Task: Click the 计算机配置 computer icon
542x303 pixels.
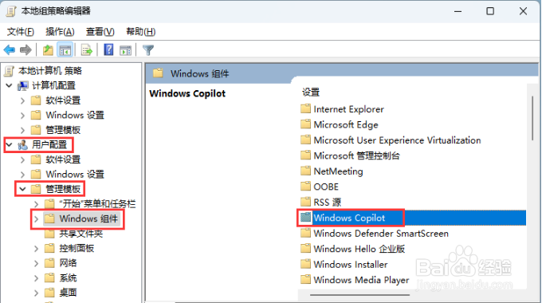Action: pyautogui.click(x=23, y=85)
